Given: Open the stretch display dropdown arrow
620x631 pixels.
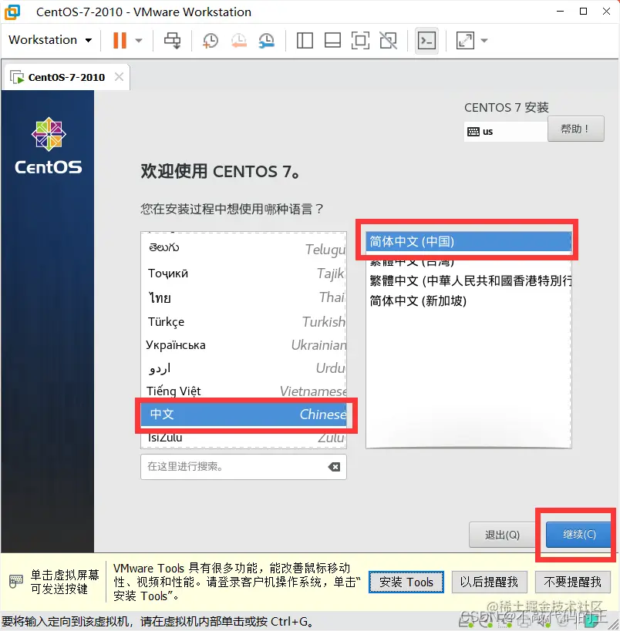Looking at the screenshot, I should [484, 40].
